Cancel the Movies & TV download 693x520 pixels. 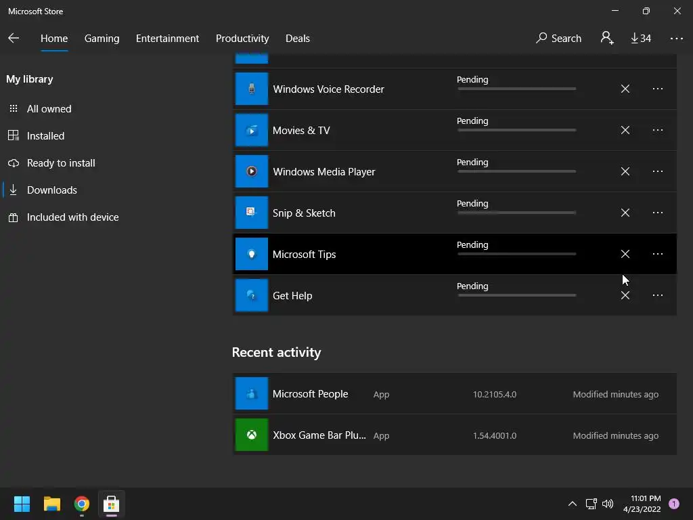(625, 130)
